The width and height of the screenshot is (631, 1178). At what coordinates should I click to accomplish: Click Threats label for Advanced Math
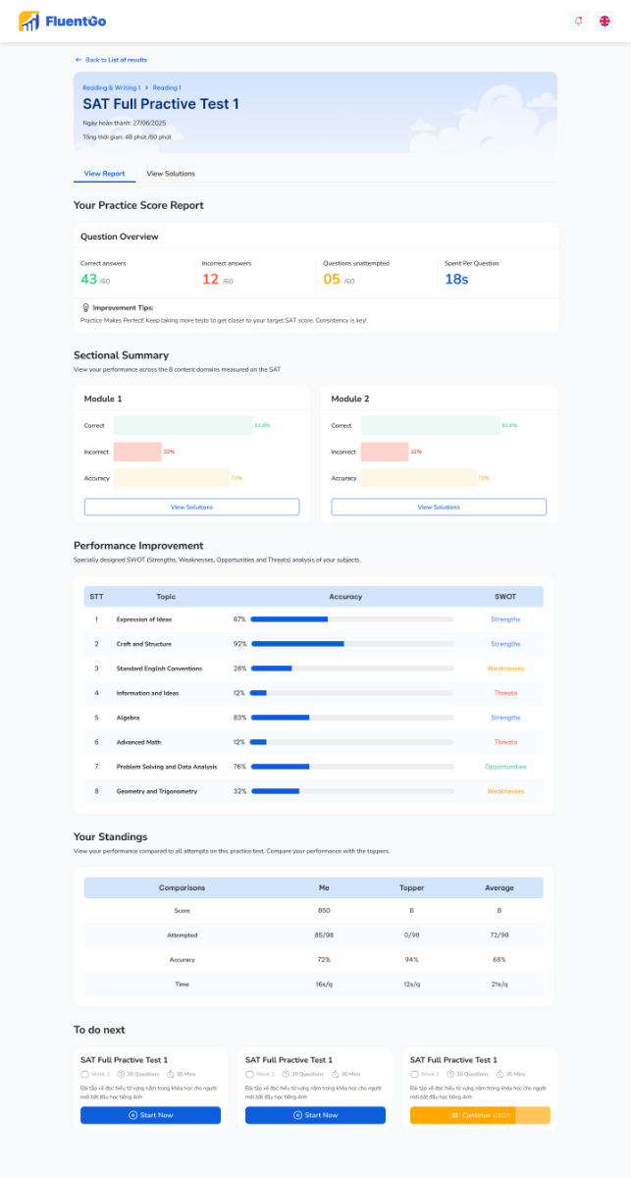pos(505,742)
